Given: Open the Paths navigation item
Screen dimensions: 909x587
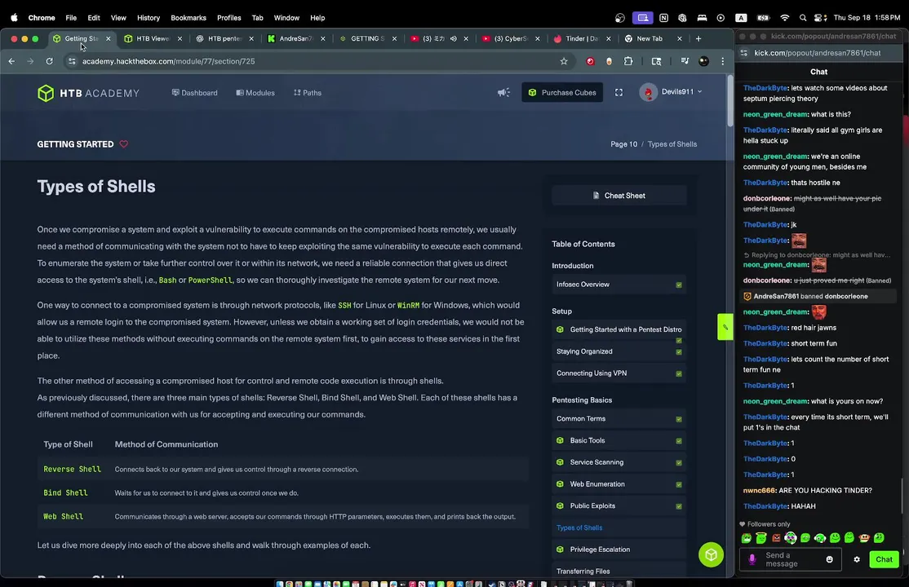Looking at the screenshot, I should pos(308,93).
